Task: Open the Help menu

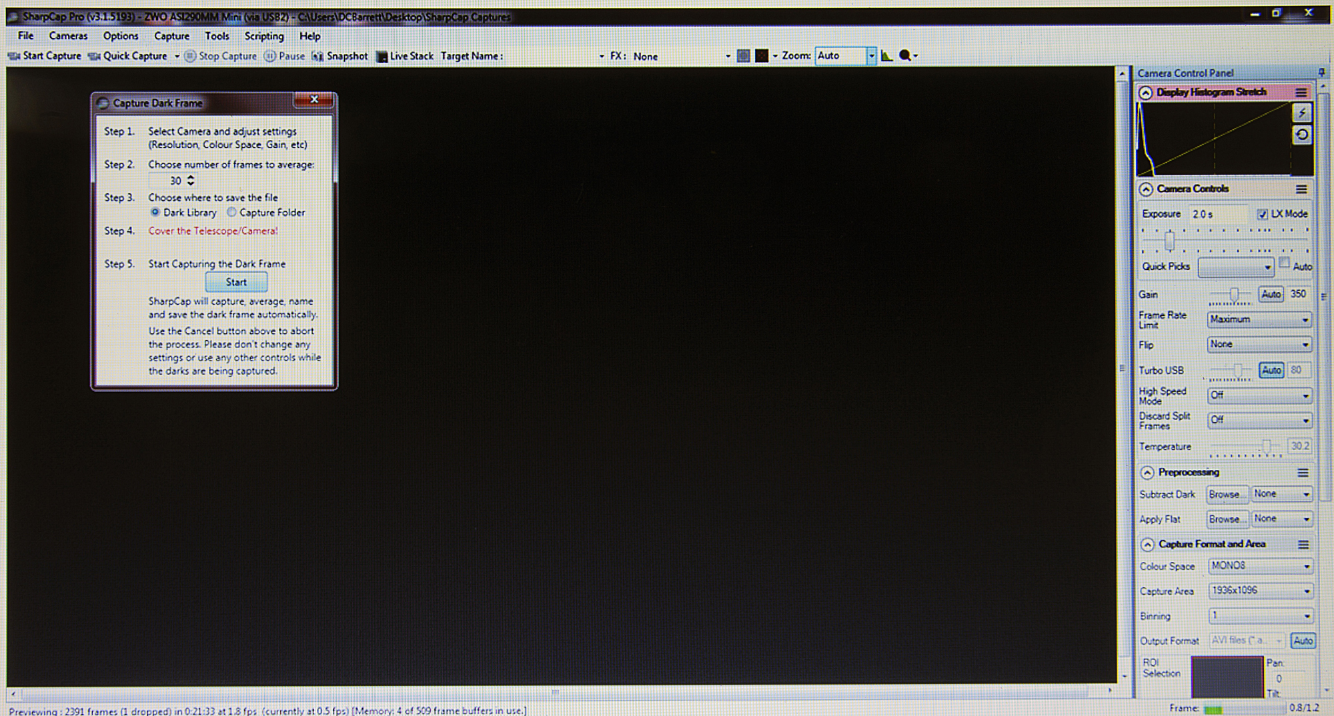Action: click(309, 36)
